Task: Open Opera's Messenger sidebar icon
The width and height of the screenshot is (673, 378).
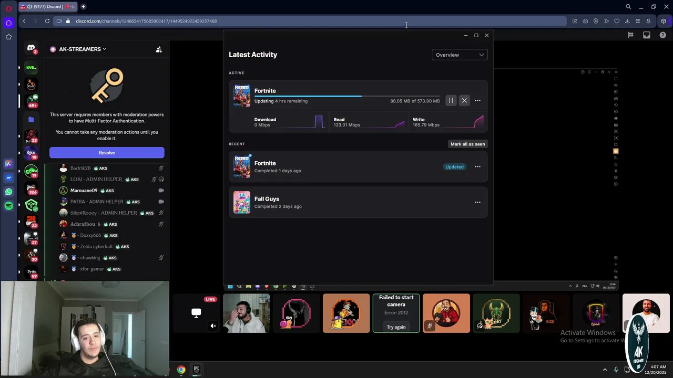Action: [8, 178]
